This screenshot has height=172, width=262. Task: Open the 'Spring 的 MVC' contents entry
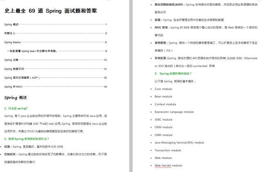coord(56,87)
